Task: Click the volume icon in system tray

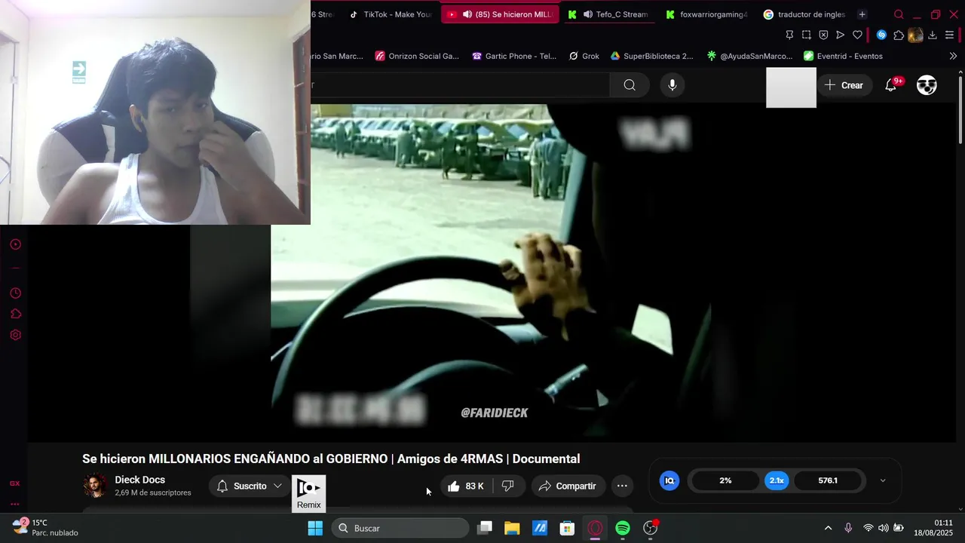Action: 883,528
